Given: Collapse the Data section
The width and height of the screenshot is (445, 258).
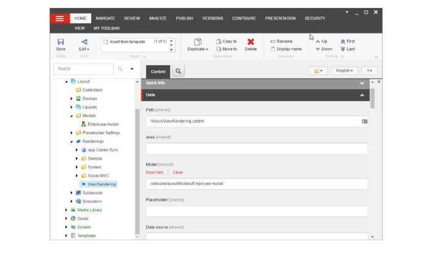Looking at the screenshot, I should pos(362,95).
